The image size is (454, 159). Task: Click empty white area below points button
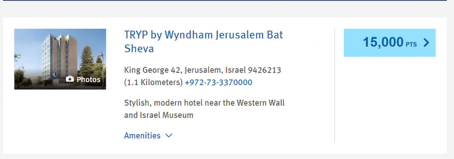389,101
